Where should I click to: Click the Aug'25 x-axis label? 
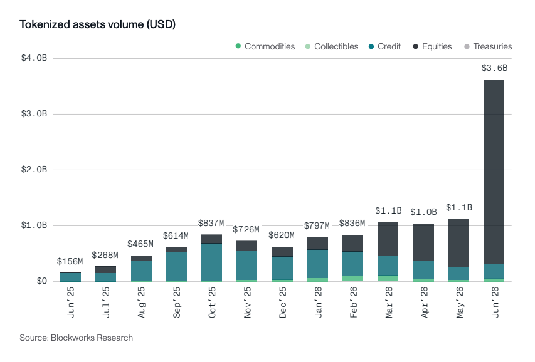pyautogui.click(x=142, y=303)
